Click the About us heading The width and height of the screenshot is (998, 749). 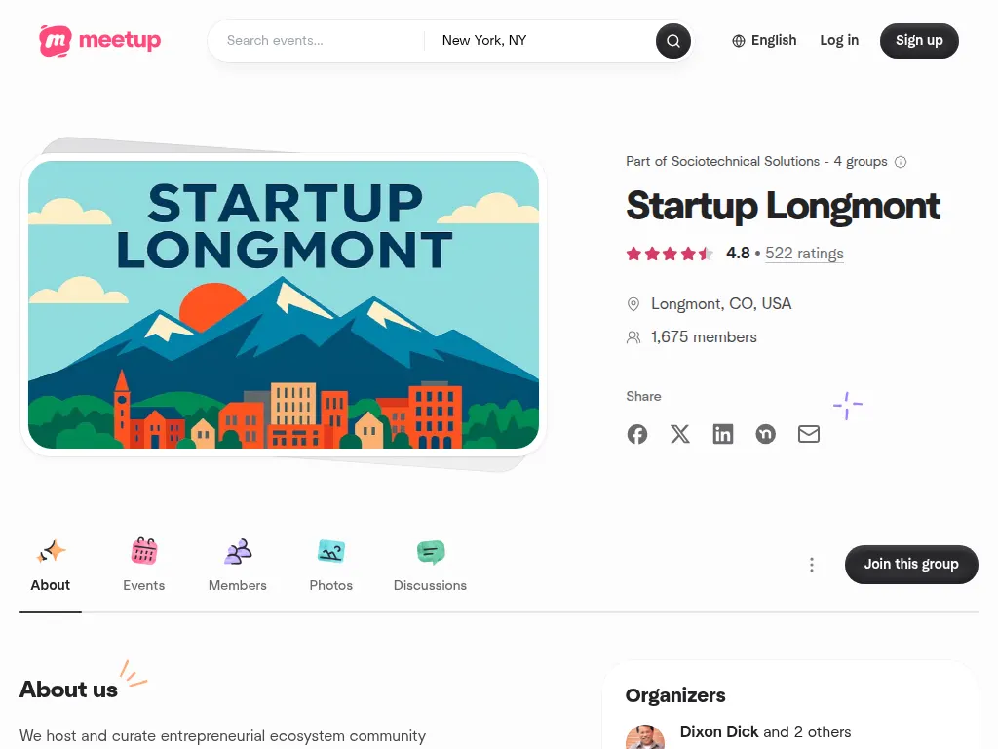click(x=69, y=690)
